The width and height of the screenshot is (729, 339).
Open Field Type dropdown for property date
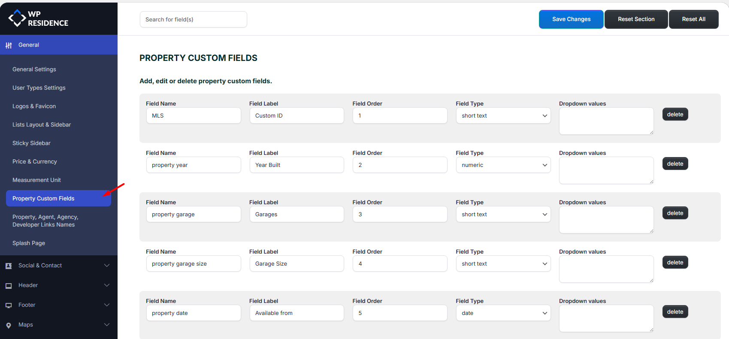click(503, 313)
